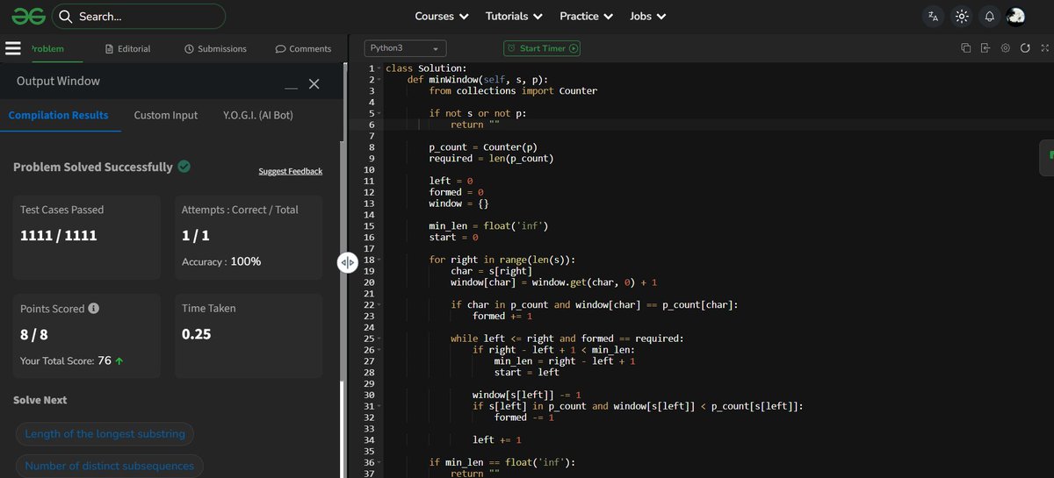The width and height of the screenshot is (1054, 478).
Task: Collapse the fold arrow on line 22
Action: [379, 304]
